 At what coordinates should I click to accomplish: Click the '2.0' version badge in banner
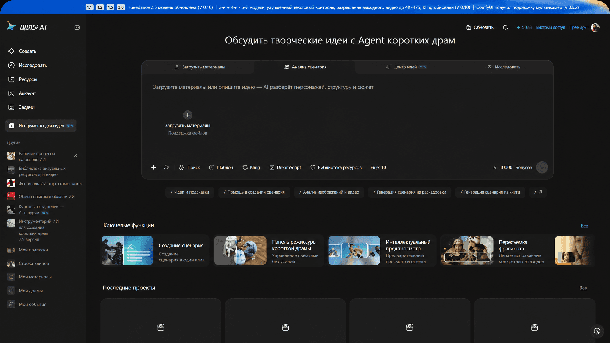pos(121,7)
